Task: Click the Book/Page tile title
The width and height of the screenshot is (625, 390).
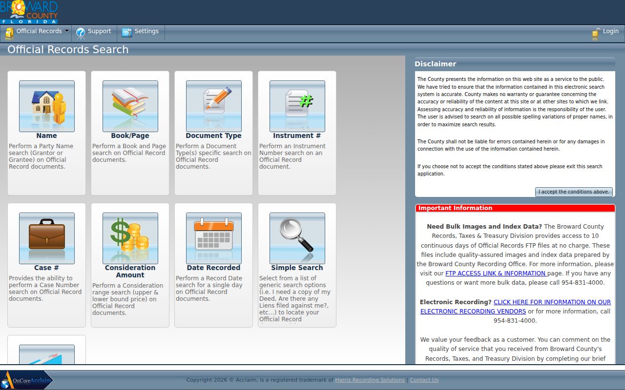Action: tap(130, 136)
